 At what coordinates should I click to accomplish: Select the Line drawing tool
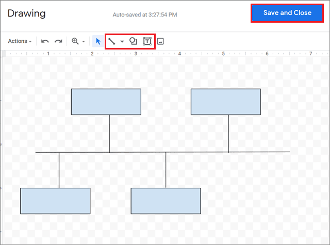point(111,41)
